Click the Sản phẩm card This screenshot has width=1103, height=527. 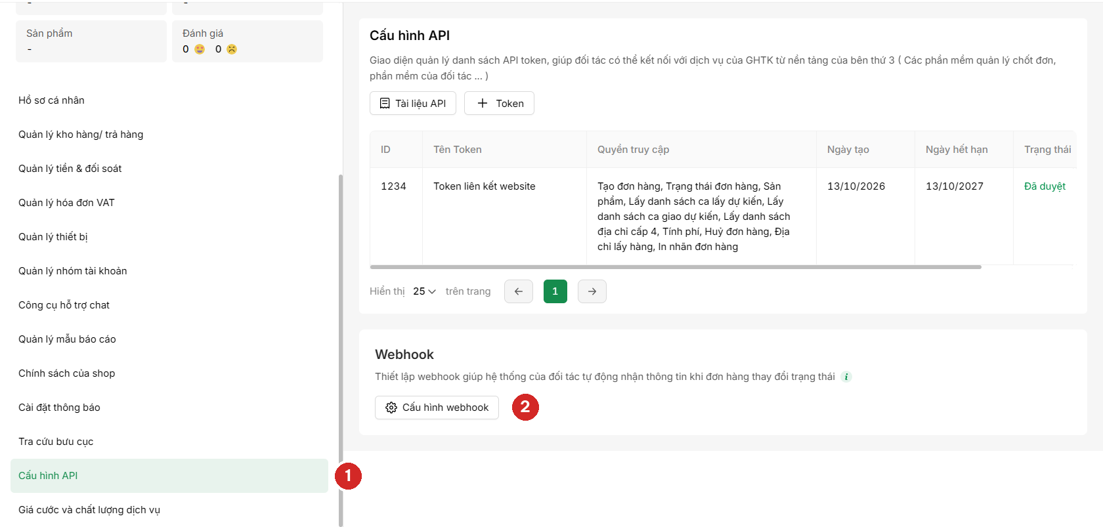tap(91, 41)
